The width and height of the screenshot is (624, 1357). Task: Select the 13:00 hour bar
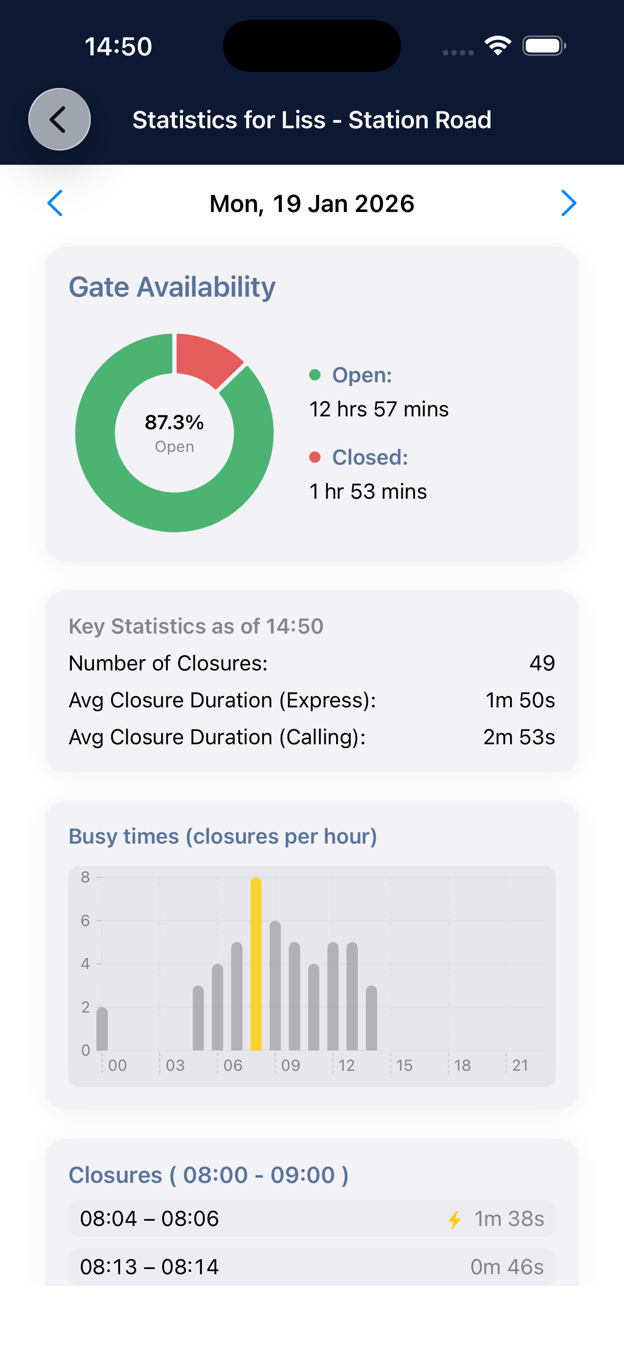[352, 996]
